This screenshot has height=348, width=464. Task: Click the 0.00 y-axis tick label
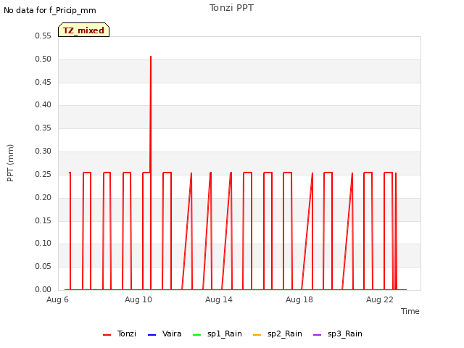pos(43,289)
